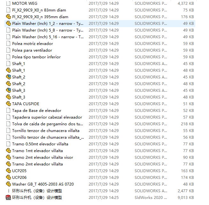The image size is (209, 205).
Task: Click the part icon of Tramo 2mt elevador villalta visor
Action: coord(8,157)
